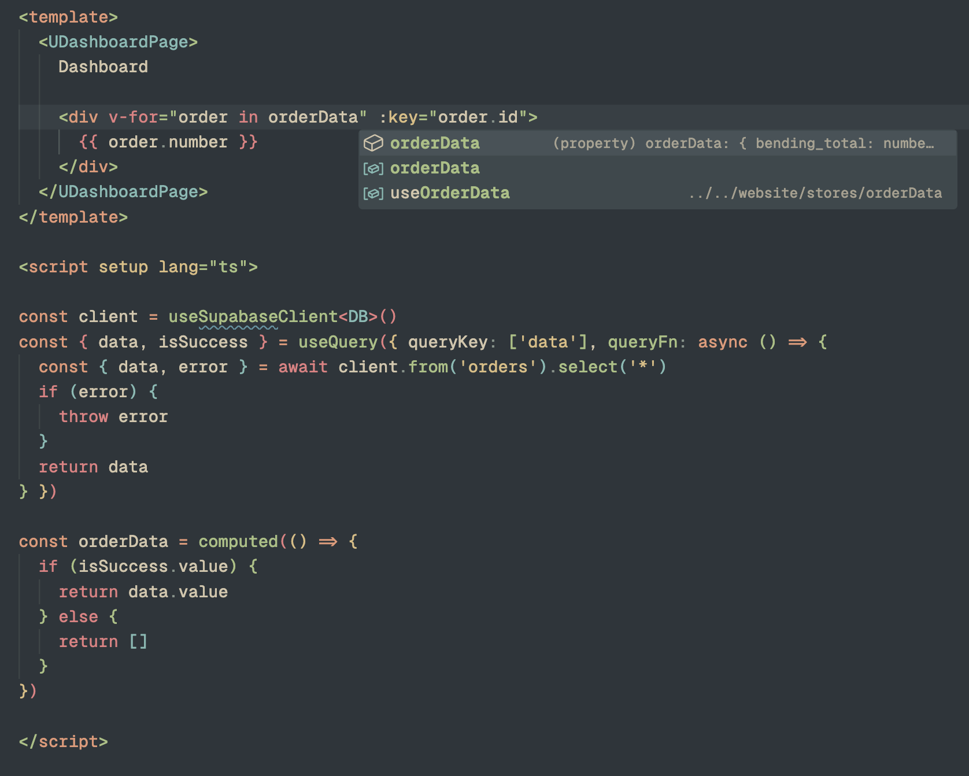969x776 pixels.
Task: Click 'UDashboardPage' opening tag
Action: click(x=118, y=42)
